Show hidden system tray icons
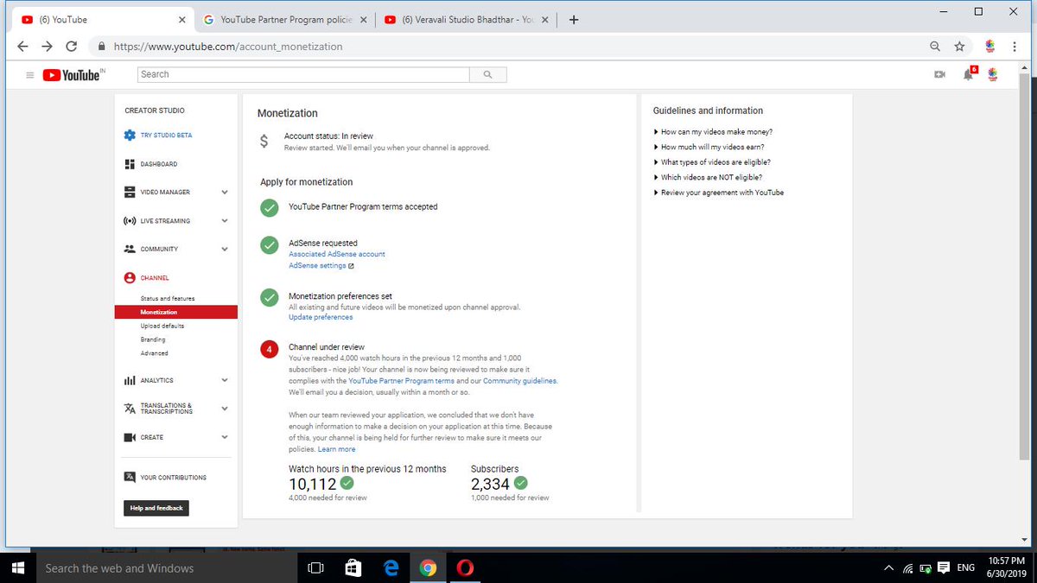The image size is (1037, 583). click(x=889, y=568)
